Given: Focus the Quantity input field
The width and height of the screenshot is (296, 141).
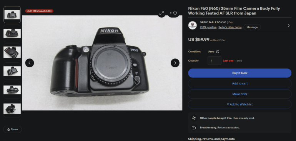Looking at the screenshot, I should point(215,61).
